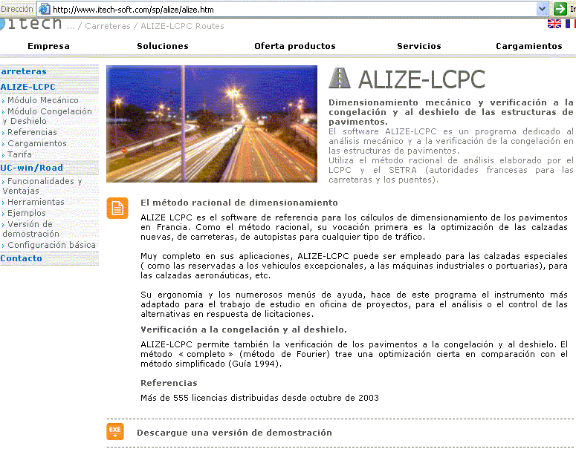Open the sidebar Cargamientos link

pos(37,143)
